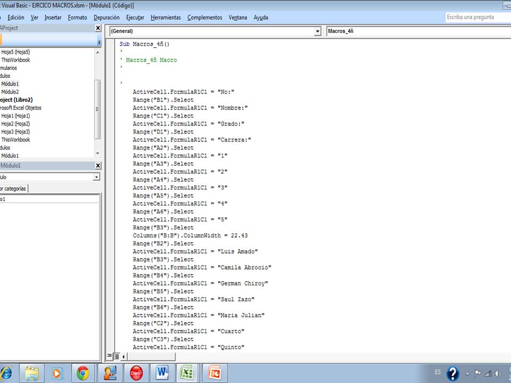The image size is (511, 383).
Task: Launch PowerPoint from the taskbar
Action: pyautogui.click(x=213, y=372)
